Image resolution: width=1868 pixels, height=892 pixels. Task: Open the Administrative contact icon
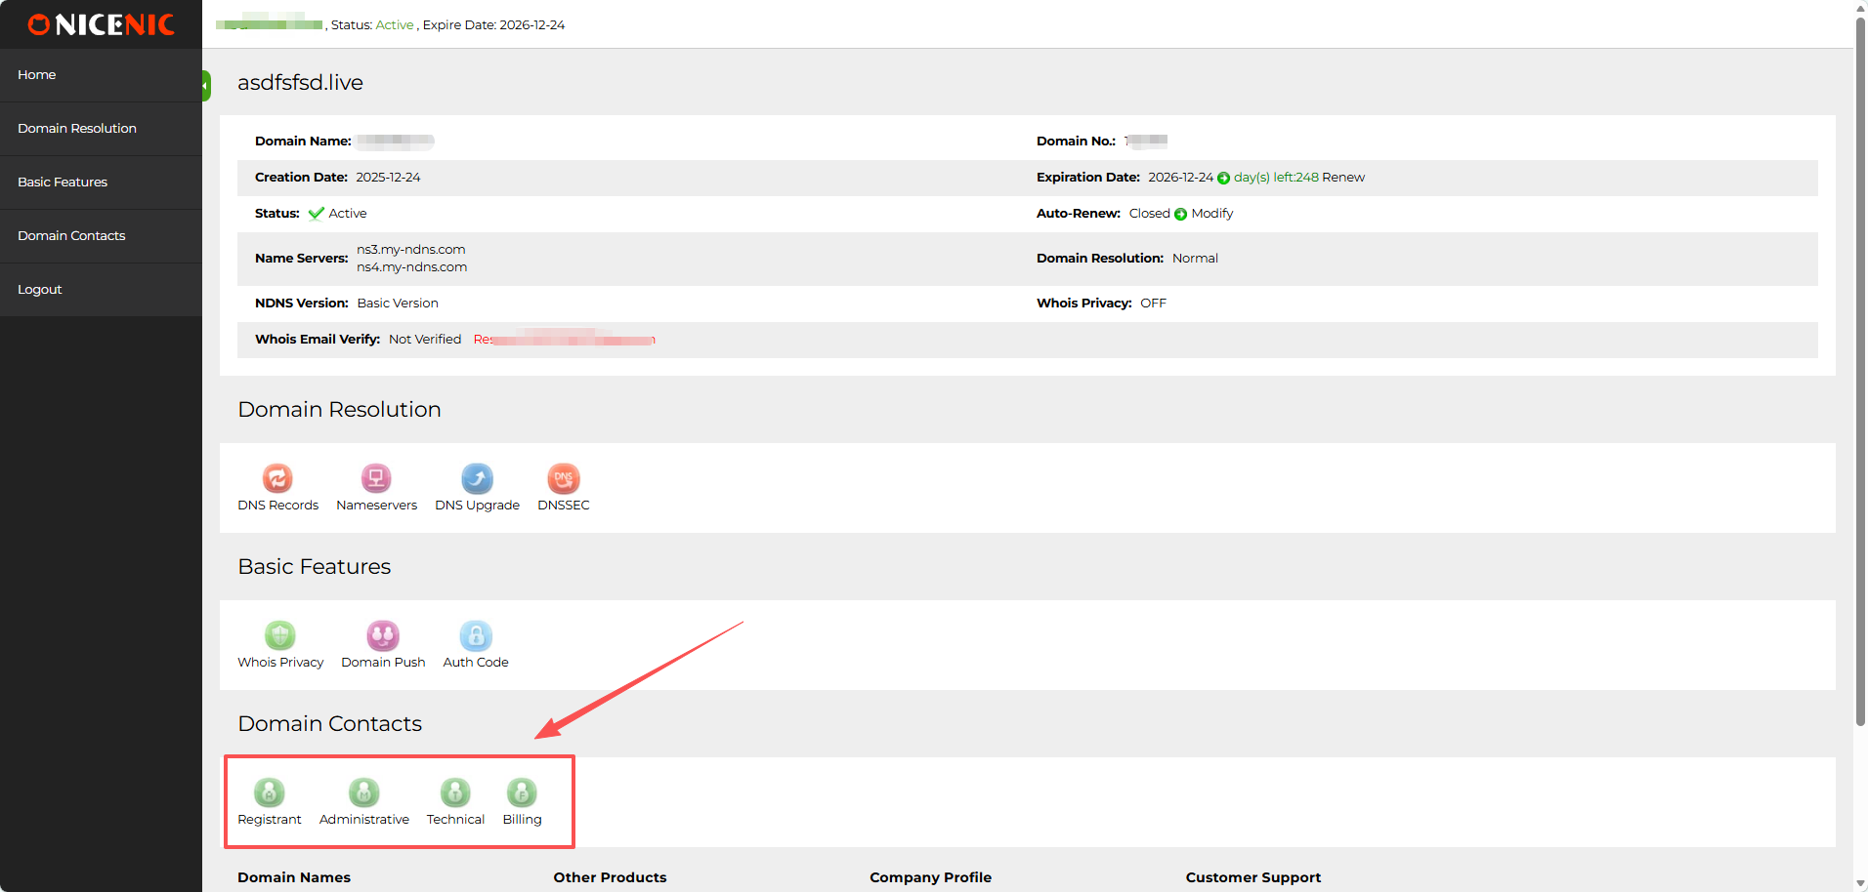[x=363, y=793]
